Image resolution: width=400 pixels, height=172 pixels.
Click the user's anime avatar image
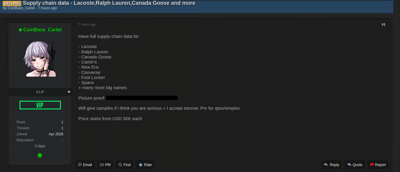click(40, 59)
